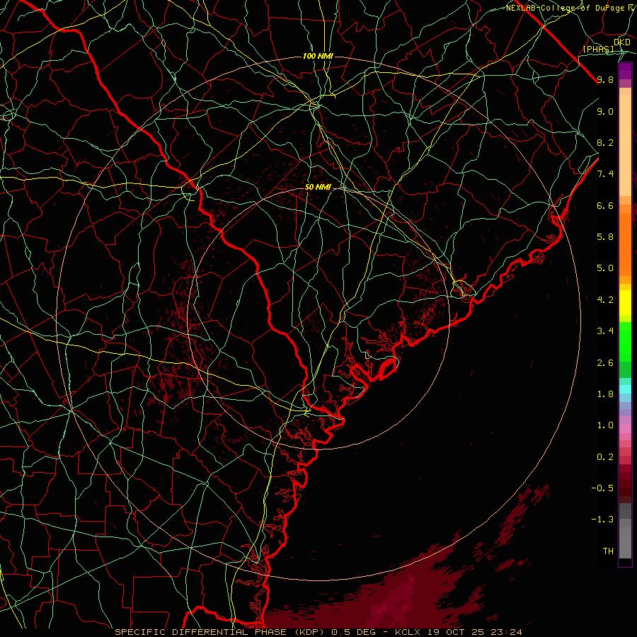Click the 0.2 value on the color scale
Image resolution: width=637 pixels, height=637 pixels.
(605, 457)
